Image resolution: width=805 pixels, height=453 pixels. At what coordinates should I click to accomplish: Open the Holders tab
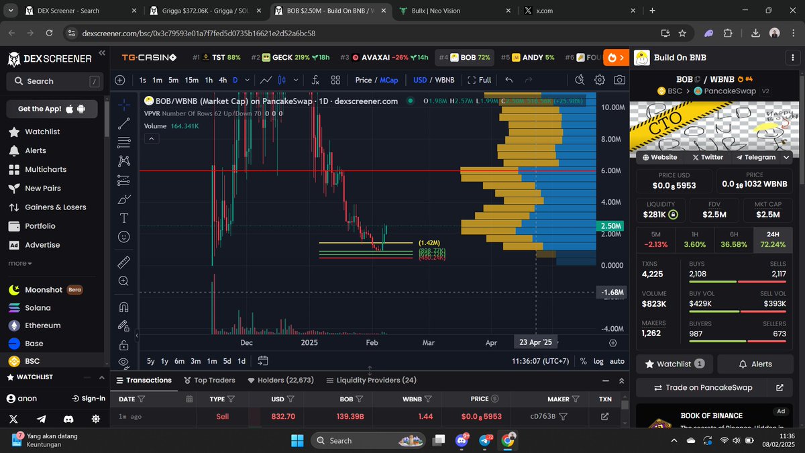click(x=280, y=380)
